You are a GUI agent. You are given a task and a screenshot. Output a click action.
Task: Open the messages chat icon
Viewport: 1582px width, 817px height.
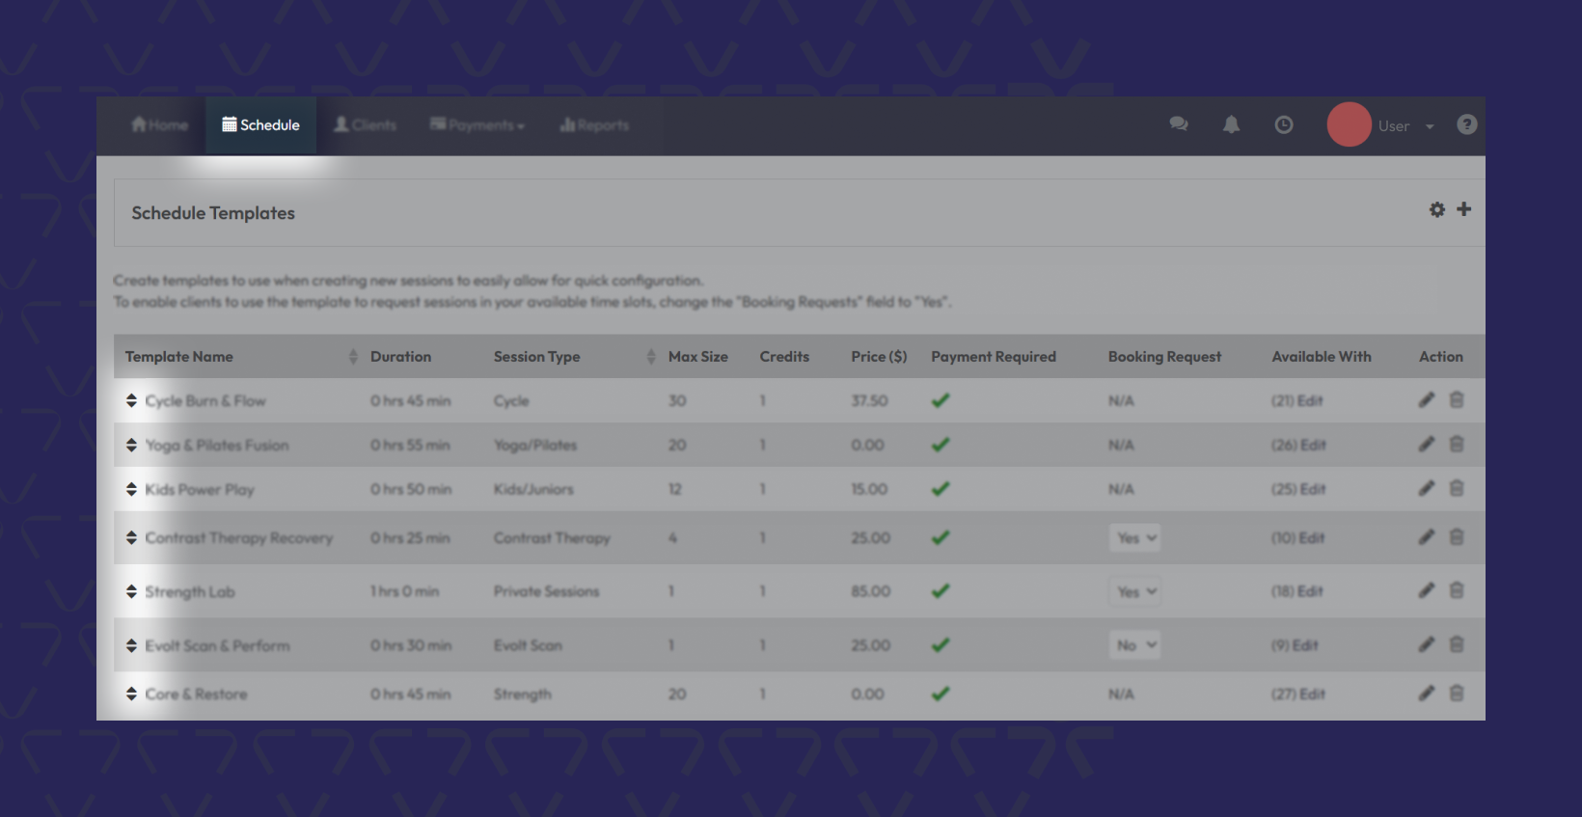coord(1178,124)
